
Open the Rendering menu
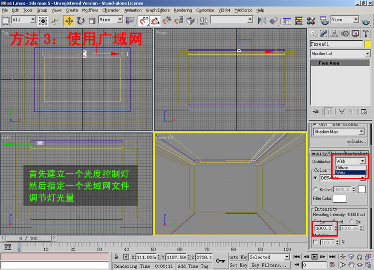click(x=183, y=10)
